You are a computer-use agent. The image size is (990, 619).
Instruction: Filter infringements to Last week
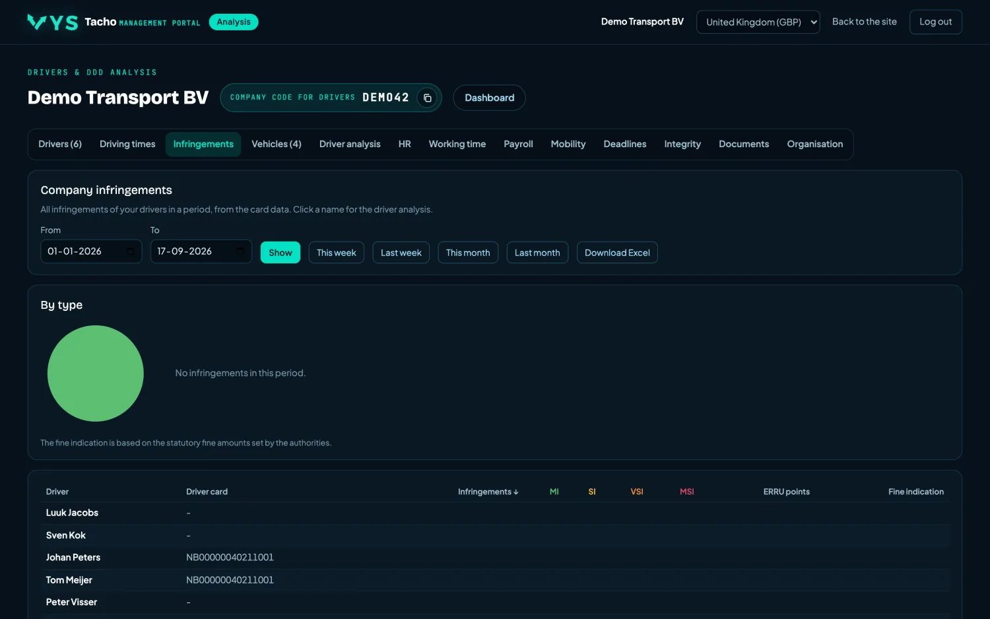click(401, 253)
